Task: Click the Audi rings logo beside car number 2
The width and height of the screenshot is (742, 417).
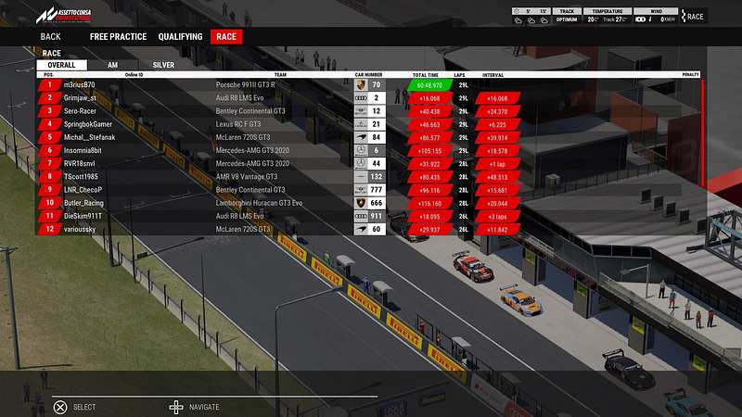Action: tap(361, 98)
